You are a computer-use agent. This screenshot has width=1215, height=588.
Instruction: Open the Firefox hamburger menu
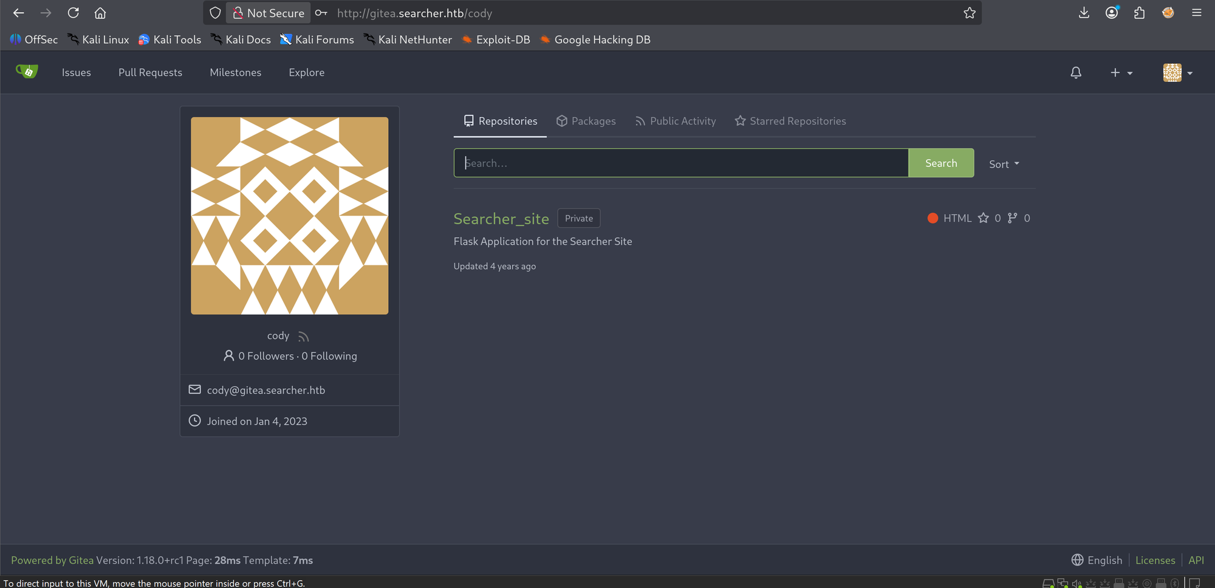[1197, 13]
